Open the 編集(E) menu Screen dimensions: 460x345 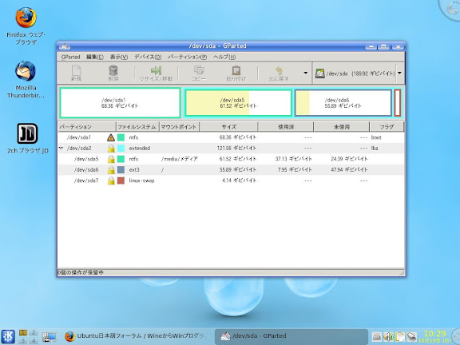coord(95,57)
